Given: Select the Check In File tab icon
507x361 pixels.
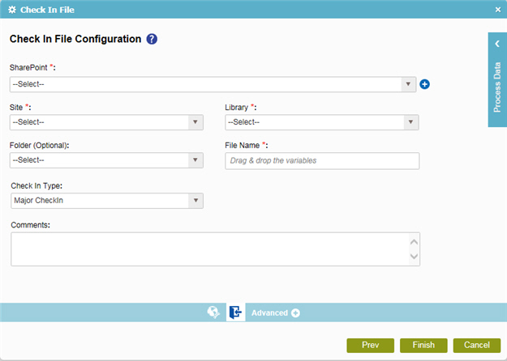Looking at the screenshot, I should [x=235, y=312].
